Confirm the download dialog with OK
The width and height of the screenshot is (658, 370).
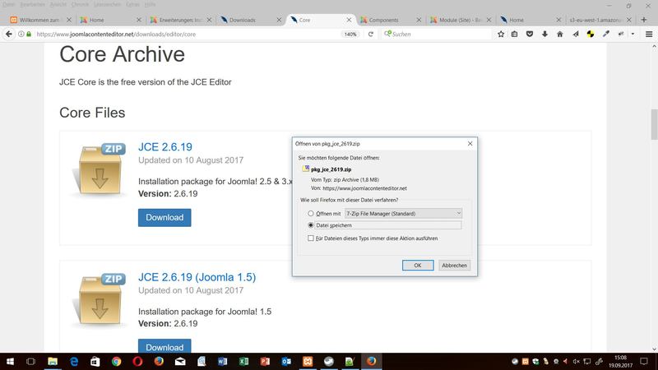[x=418, y=265]
